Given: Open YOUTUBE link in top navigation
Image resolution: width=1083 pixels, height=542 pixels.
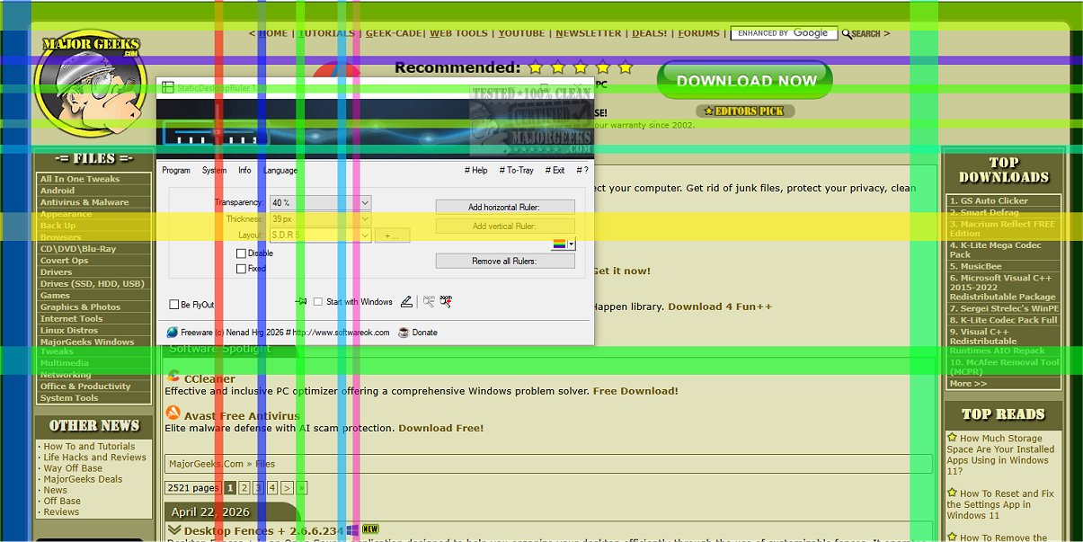Looking at the screenshot, I should pyautogui.click(x=521, y=33).
